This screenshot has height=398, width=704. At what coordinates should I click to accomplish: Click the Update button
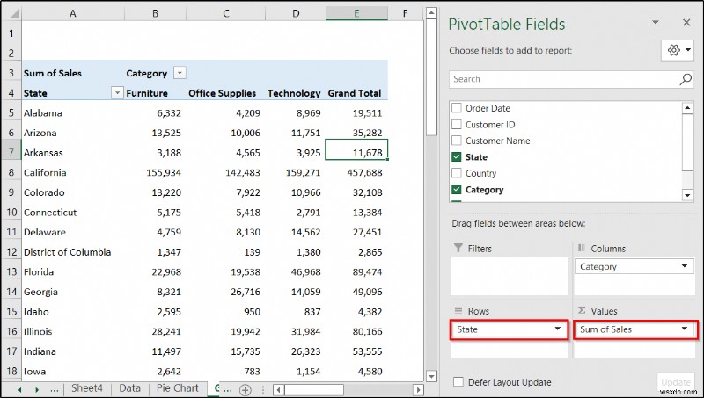pyautogui.click(x=675, y=383)
